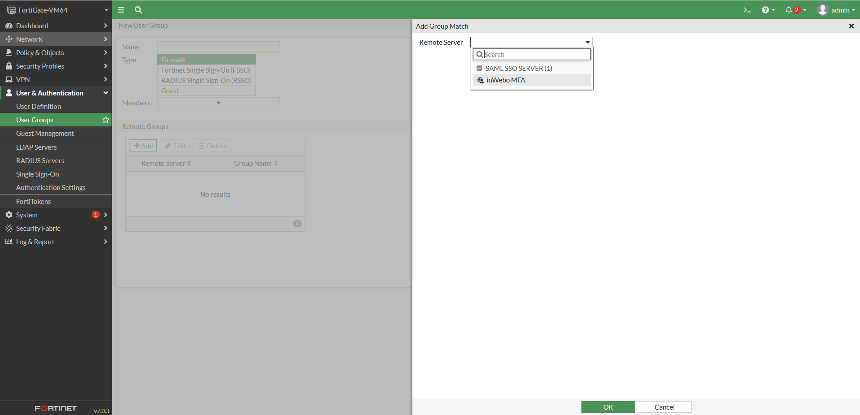Go to LDAP Servers page
This screenshot has height=415, width=860.
pos(37,147)
